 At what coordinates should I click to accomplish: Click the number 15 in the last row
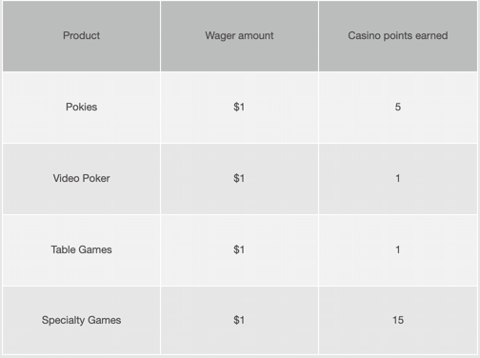[x=398, y=320]
